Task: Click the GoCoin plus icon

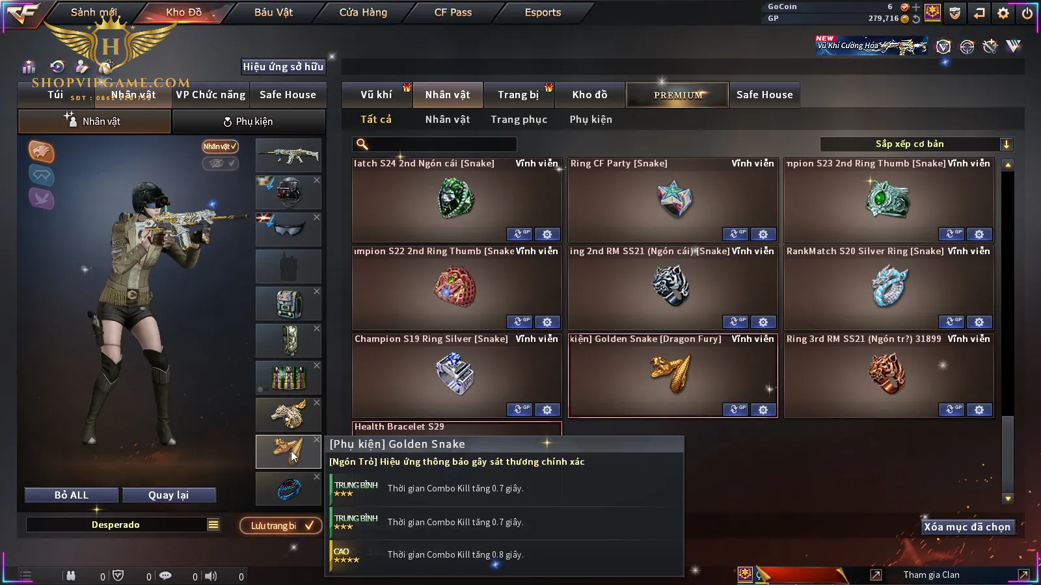Action: (916, 6)
